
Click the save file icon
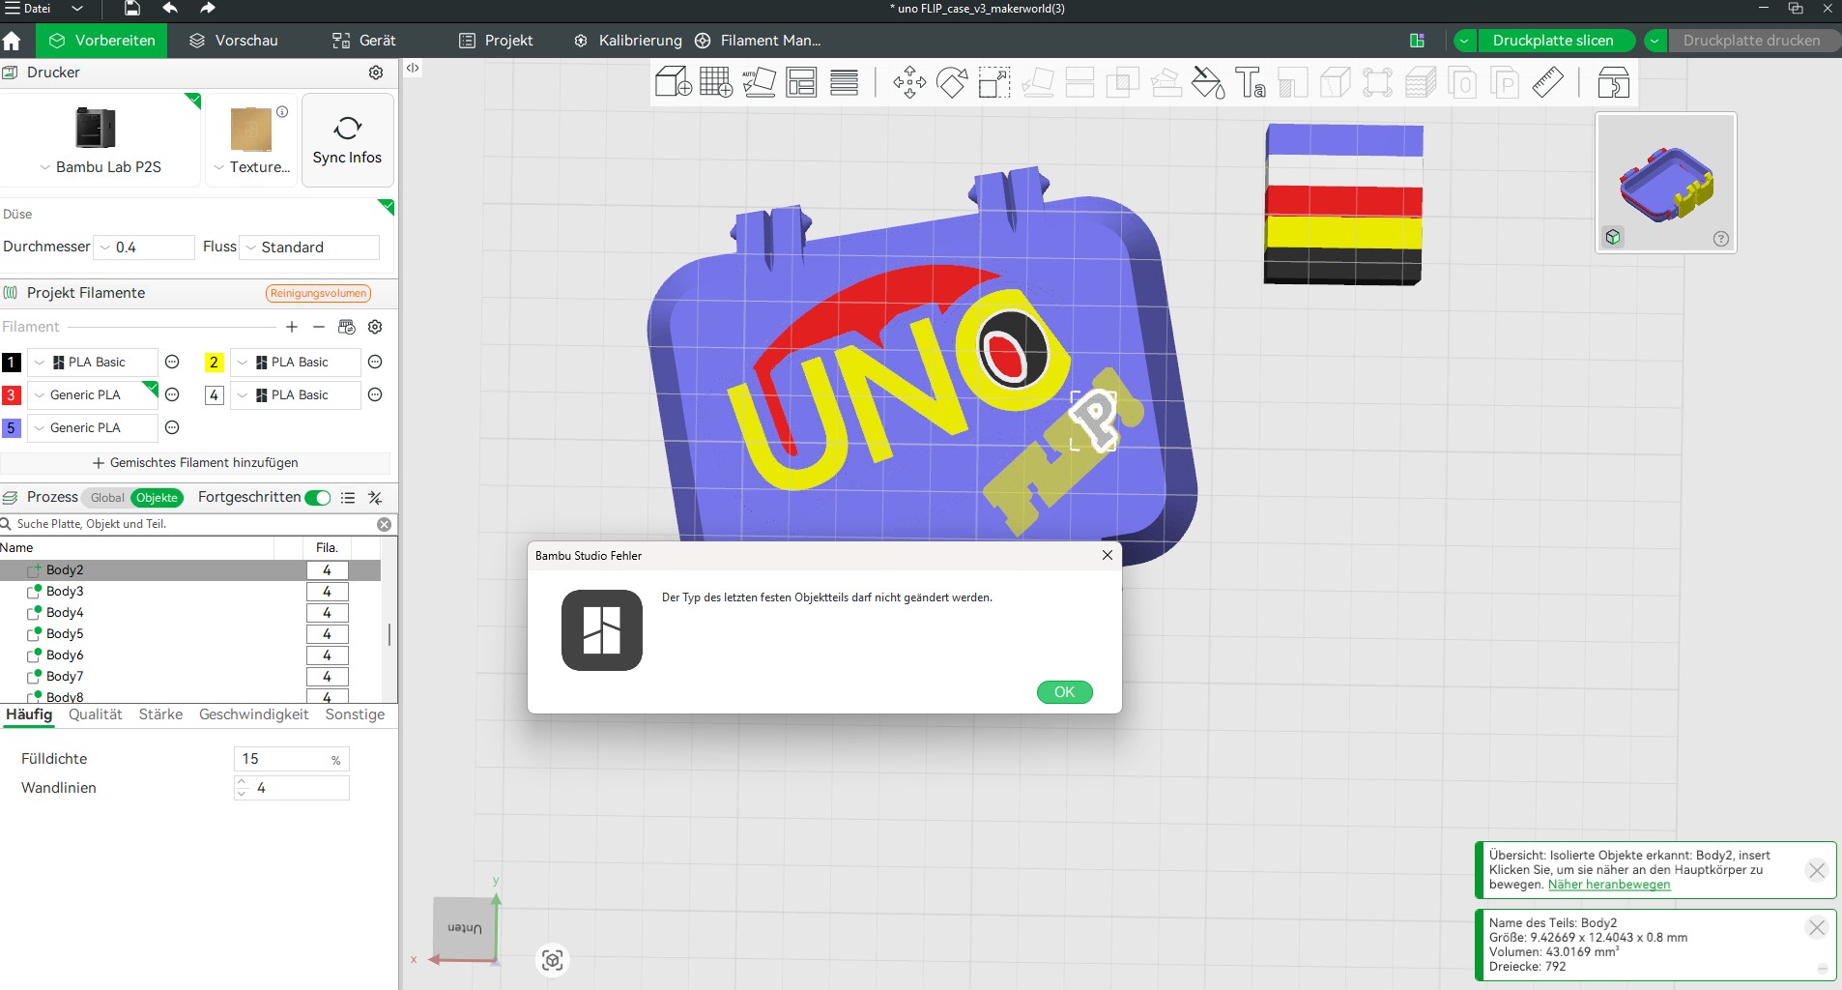coord(132,9)
